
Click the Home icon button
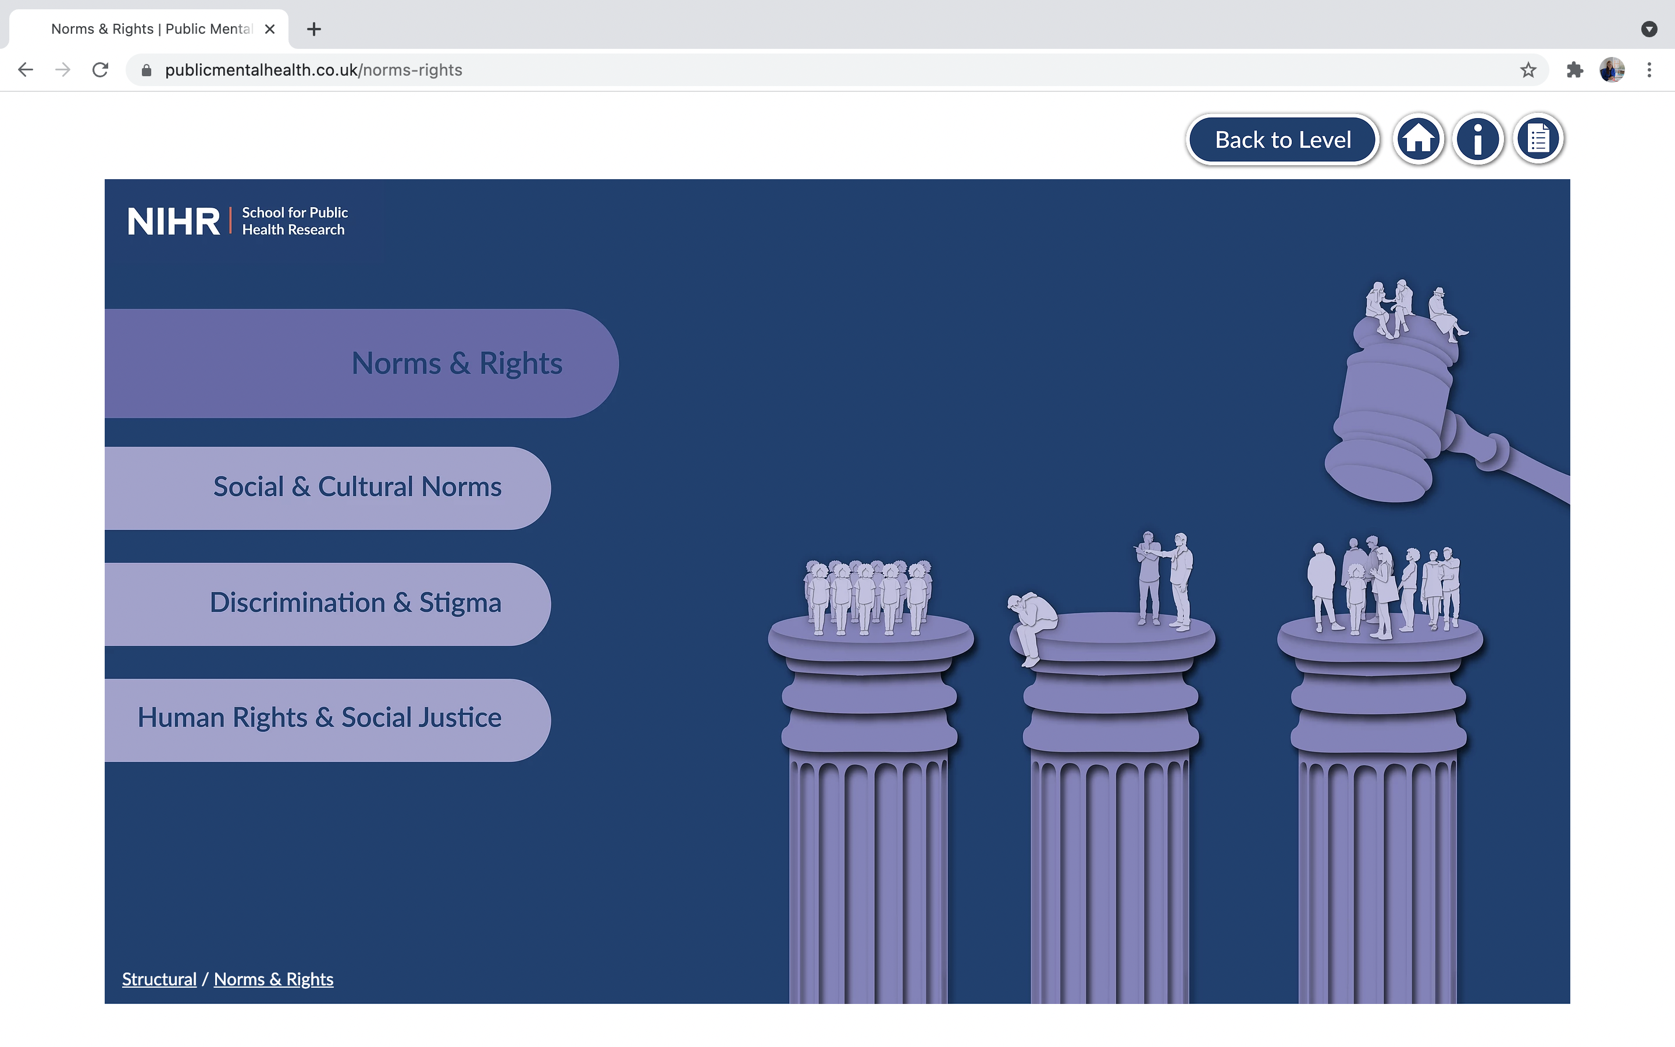(1418, 139)
